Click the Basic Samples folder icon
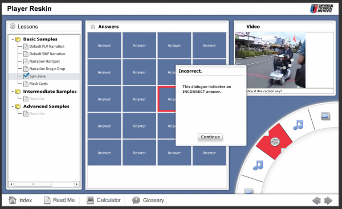 coord(18,39)
